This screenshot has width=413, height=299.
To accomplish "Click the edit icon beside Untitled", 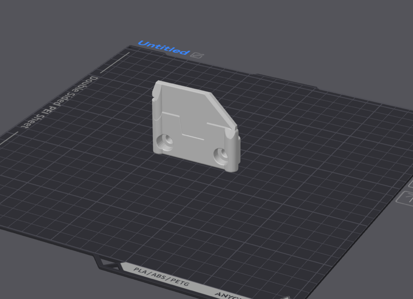I will (x=197, y=55).
